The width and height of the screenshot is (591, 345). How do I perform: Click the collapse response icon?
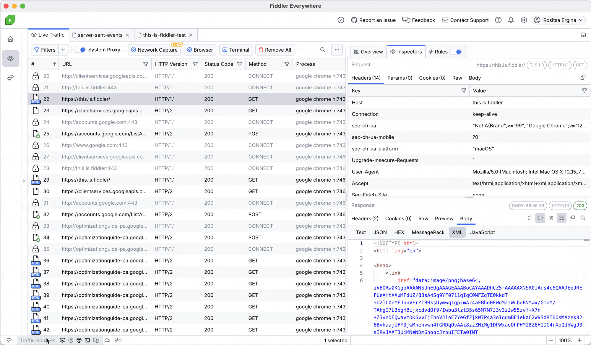pos(529,218)
